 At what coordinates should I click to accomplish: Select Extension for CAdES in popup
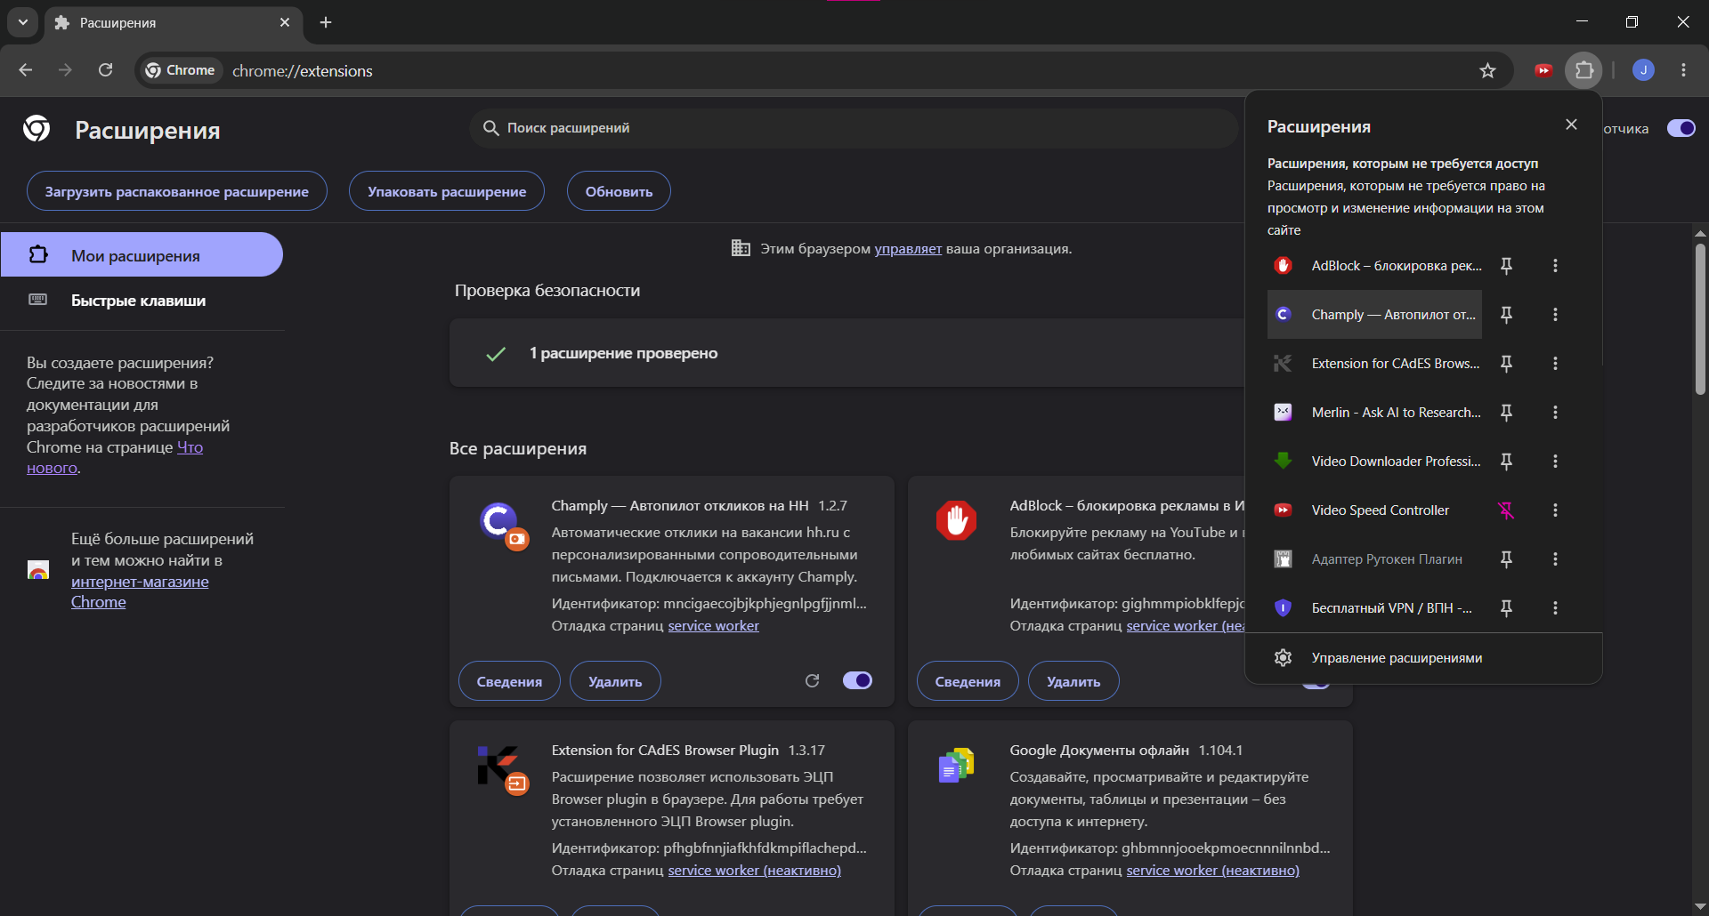click(x=1374, y=364)
